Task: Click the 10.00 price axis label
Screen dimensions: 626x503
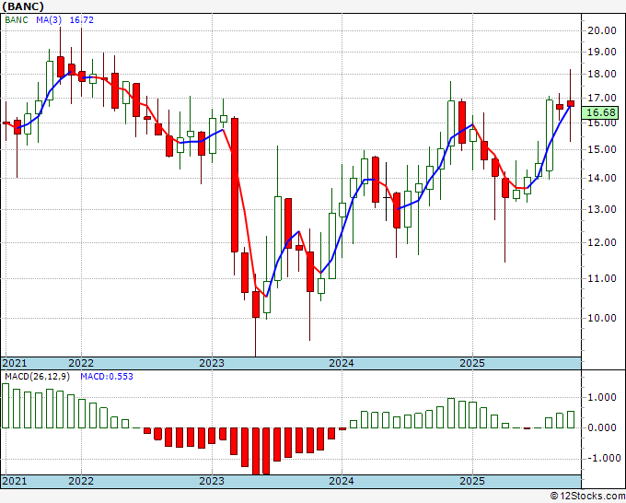Action: click(601, 318)
